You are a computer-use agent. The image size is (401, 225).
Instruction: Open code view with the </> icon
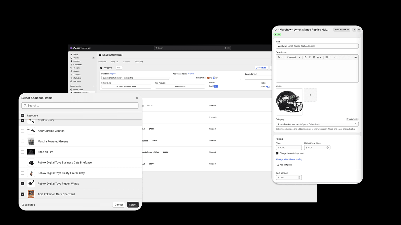[x=355, y=57]
